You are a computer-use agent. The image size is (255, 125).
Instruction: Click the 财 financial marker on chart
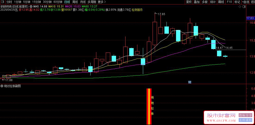point(190,82)
